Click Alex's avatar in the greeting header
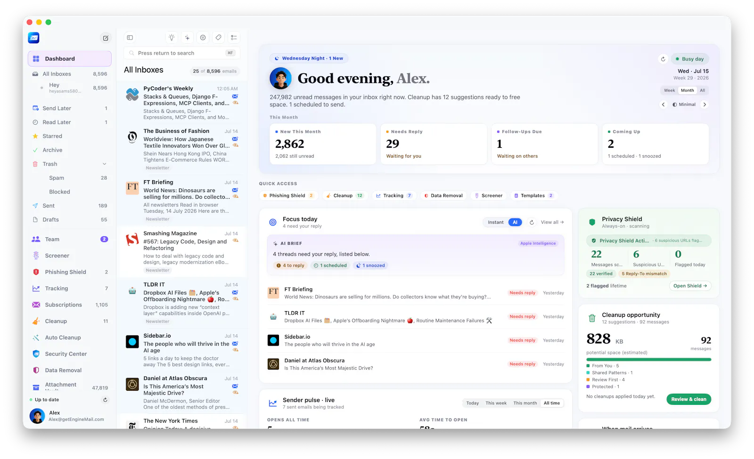Screen dimensions: 754x459 [x=280, y=78]
